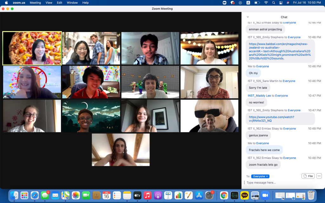Open Spotlight search magnifier icon

click(x=273, y=3)
